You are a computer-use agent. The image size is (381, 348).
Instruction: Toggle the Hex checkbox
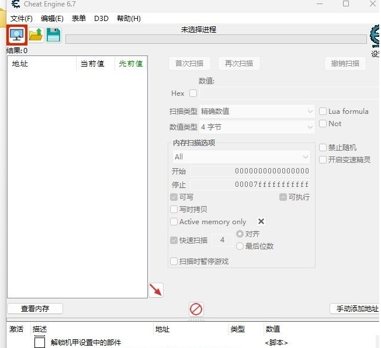pos(193,93)
